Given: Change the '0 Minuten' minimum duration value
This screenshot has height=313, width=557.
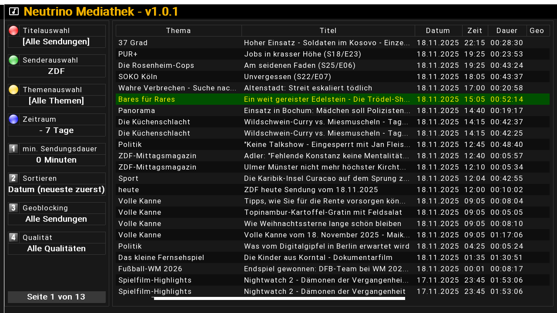Looking at the screenshot, I should pos(57,160).
